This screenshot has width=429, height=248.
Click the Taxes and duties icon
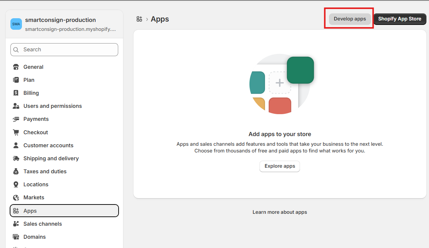pyautogui.click(x=16, y=171)
